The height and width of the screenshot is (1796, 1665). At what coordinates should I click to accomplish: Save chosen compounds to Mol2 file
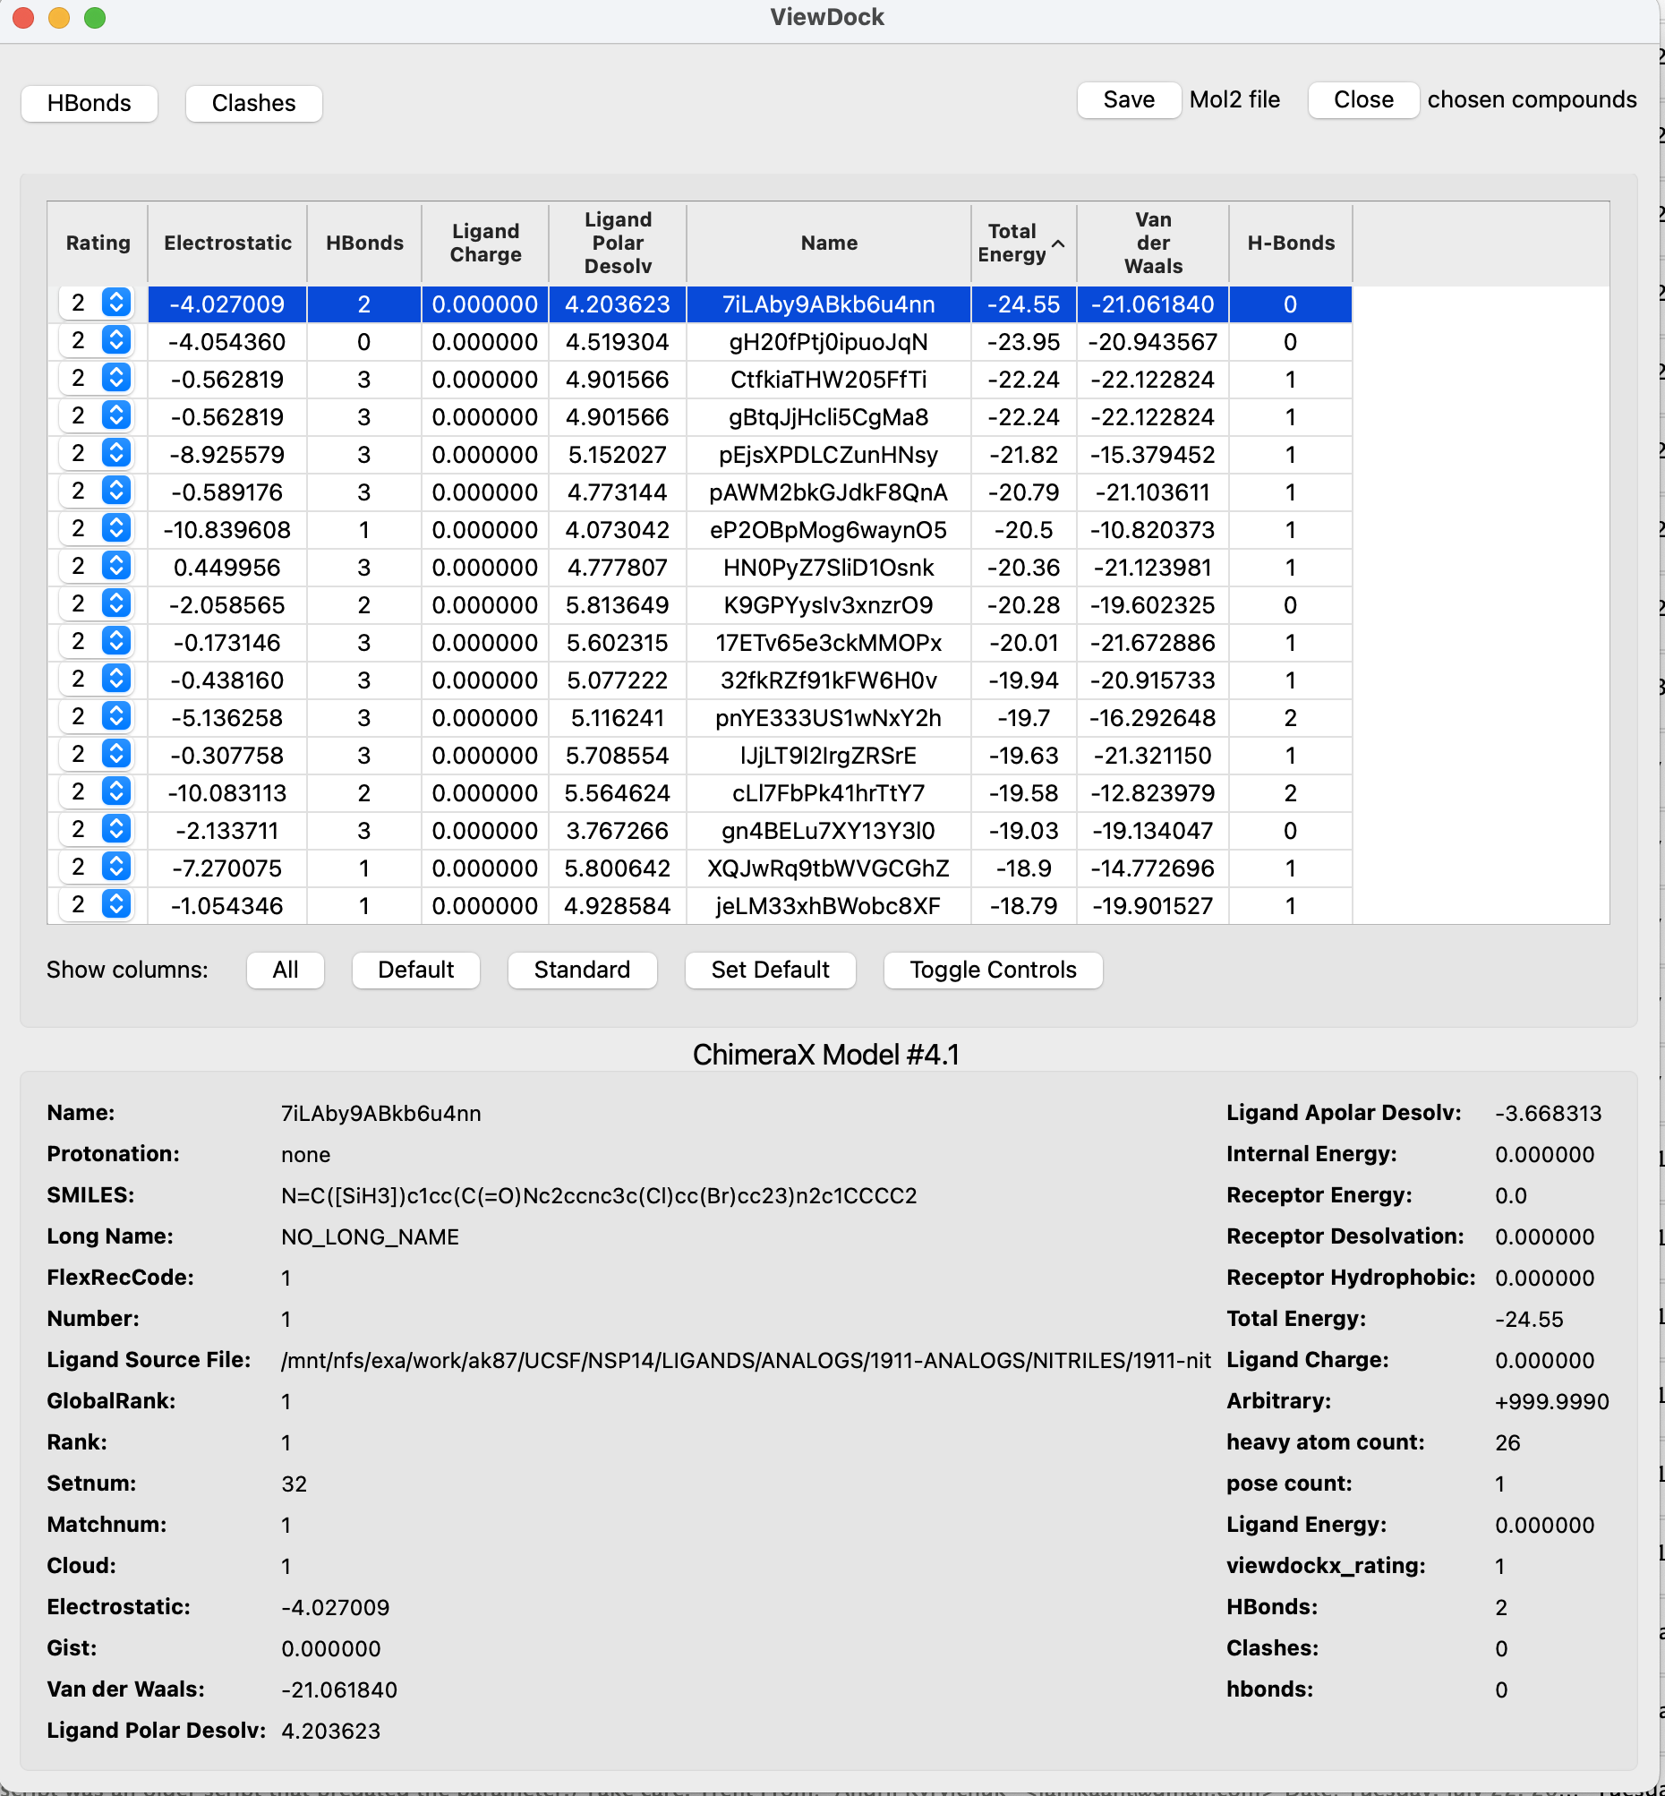tap(1128, 99)
